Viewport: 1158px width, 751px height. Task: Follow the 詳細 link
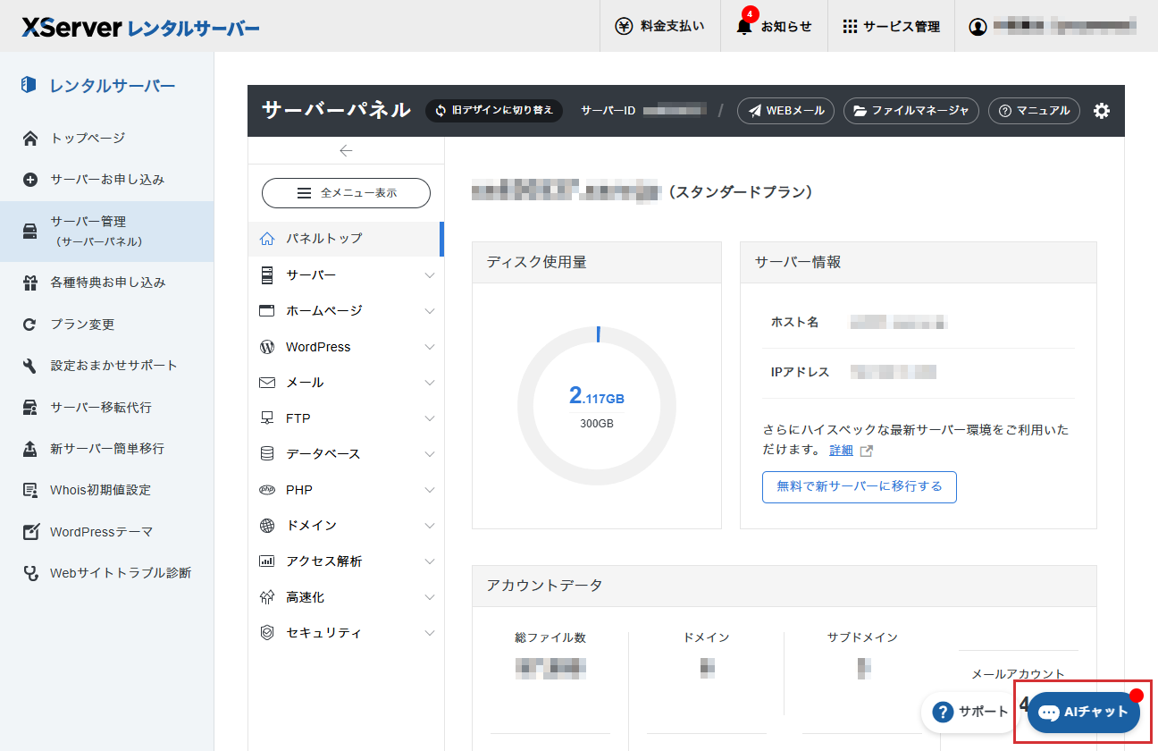coord(841,451)
